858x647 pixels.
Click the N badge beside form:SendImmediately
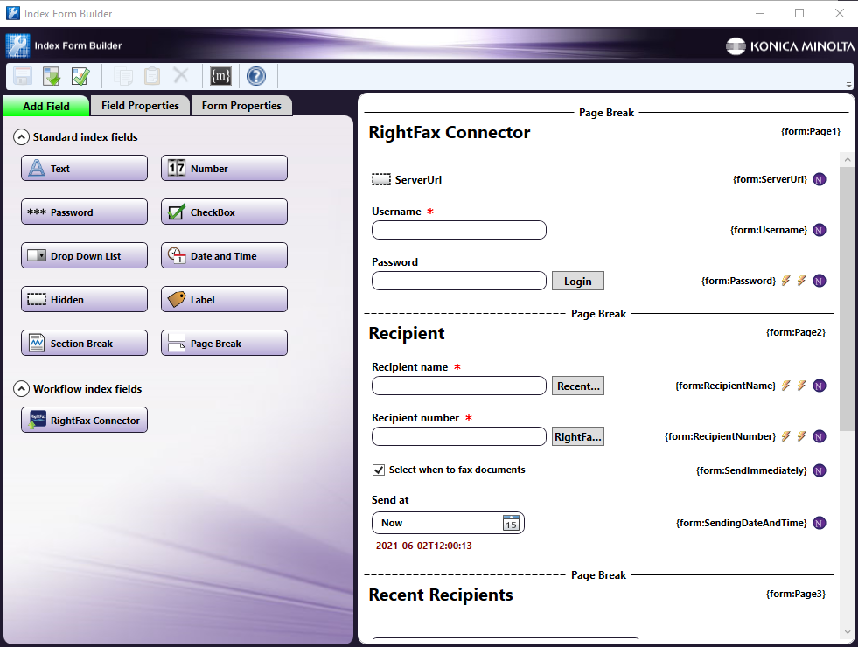[820, 470]
